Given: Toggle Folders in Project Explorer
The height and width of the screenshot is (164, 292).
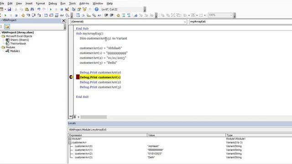Looking at the screenshot, I should (x=7, y=27).
